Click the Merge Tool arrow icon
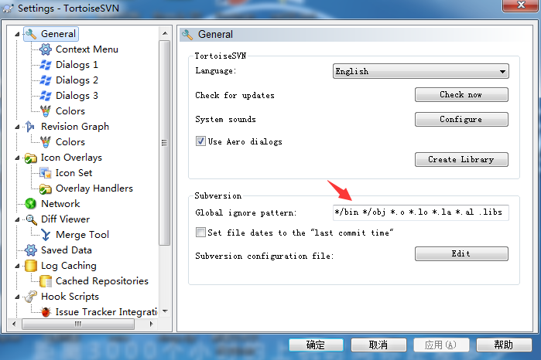This screenshot has width=541, height=360. tap(46, 235)
